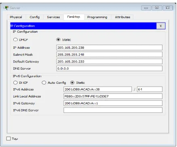Image resolution: width=177 pixels, height=147 pixels.
Task: Click the IPv6 Address input field
Action: click(x=98, y=89)
